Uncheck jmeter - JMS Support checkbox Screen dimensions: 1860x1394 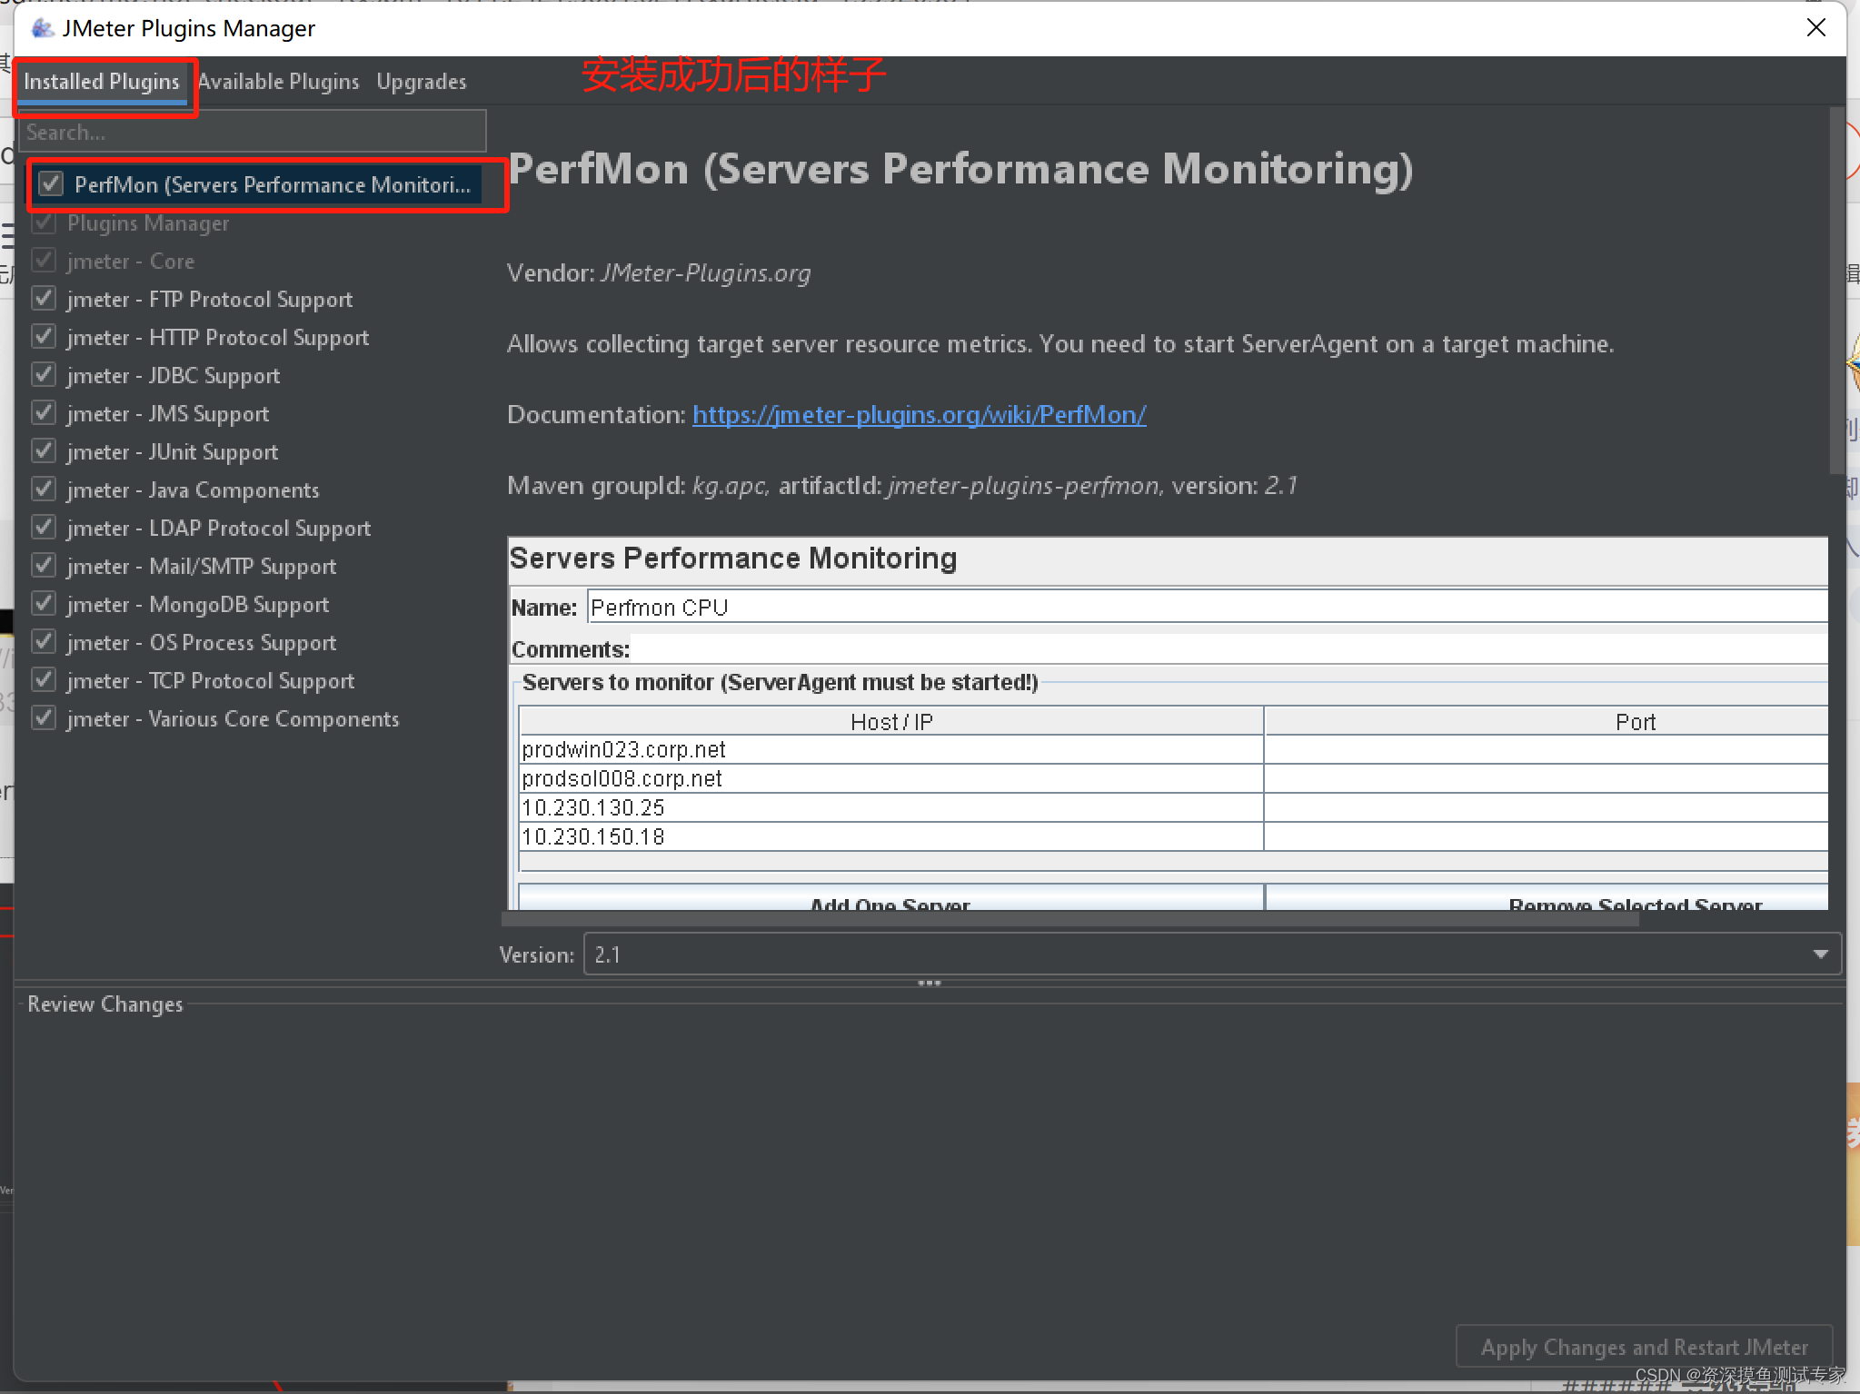coord(44,413)
